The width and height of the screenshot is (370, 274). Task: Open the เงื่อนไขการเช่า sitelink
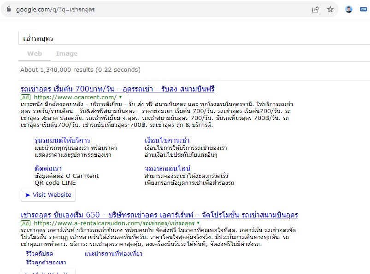click(x=167, y=141)
